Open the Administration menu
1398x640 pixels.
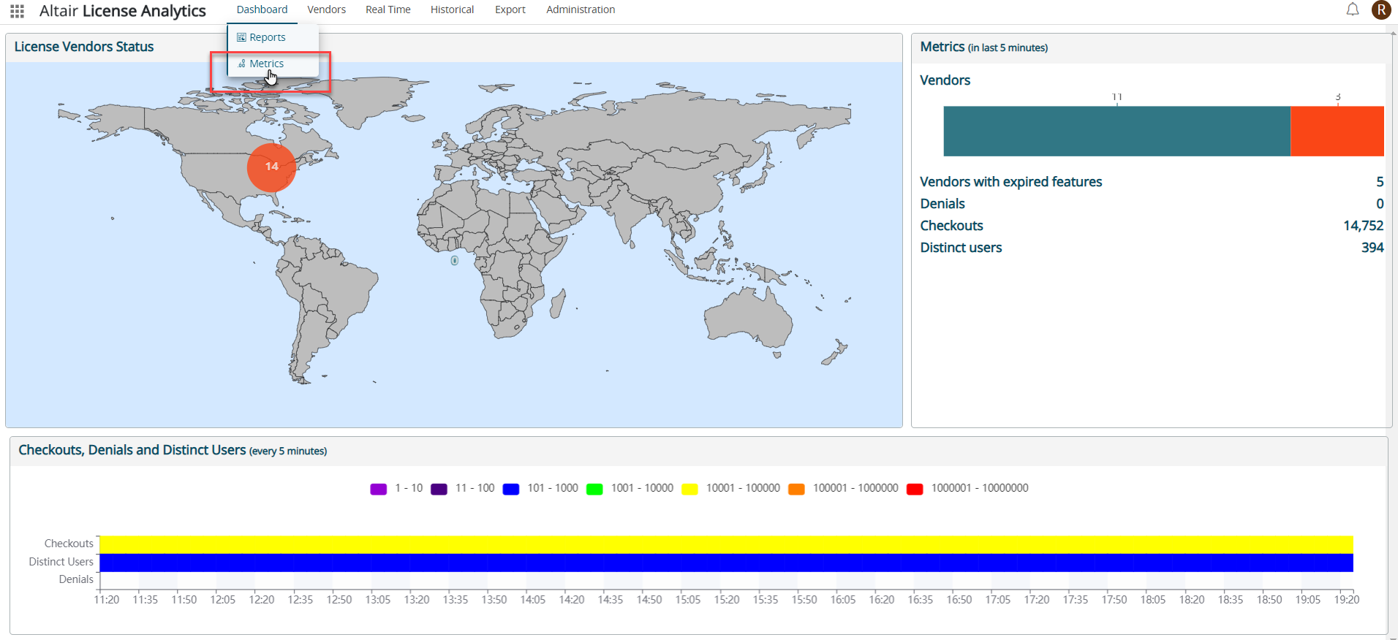pyautogui.click(x=580, y=9)
